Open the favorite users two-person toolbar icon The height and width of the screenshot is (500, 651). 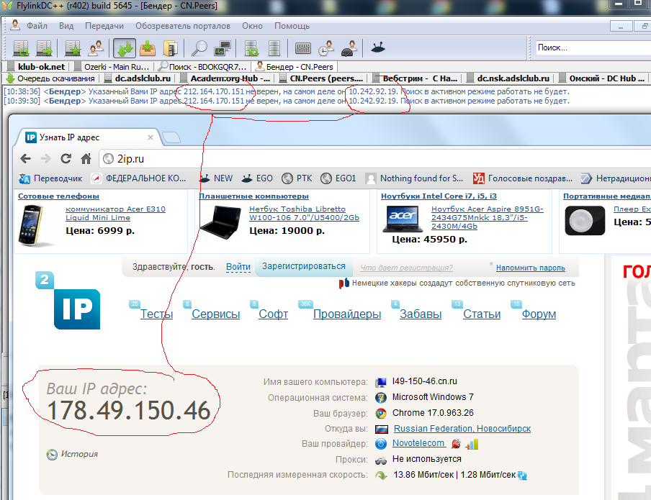click(96, 48)
